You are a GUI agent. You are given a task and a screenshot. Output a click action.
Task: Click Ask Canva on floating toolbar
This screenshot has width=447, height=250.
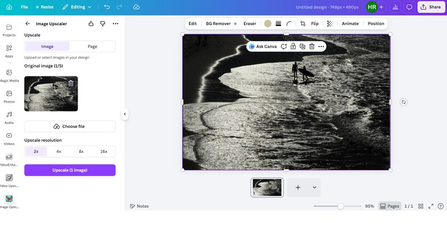pyautogui.click(x=263, y=46)
